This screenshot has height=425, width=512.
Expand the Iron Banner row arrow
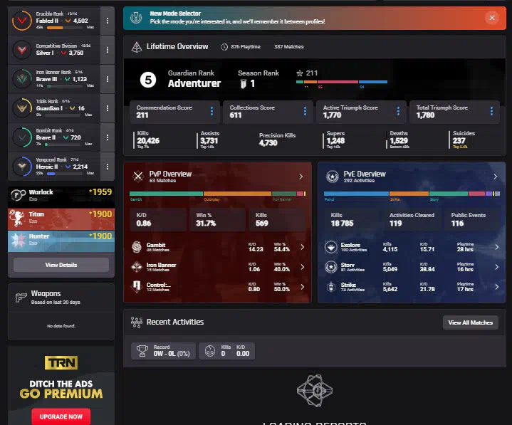[x=303, y=267]
